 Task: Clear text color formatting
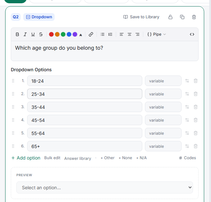[80, 35]
